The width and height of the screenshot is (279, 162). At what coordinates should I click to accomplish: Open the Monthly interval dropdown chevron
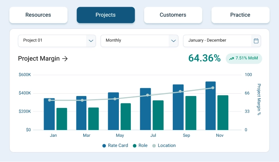174,41
